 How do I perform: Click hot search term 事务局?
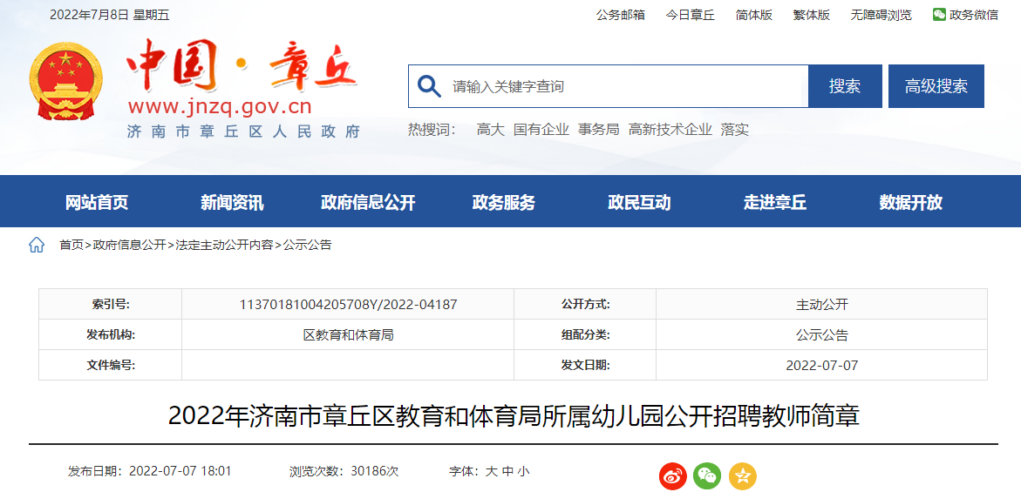pyautogui.click(x=598, y=130)
